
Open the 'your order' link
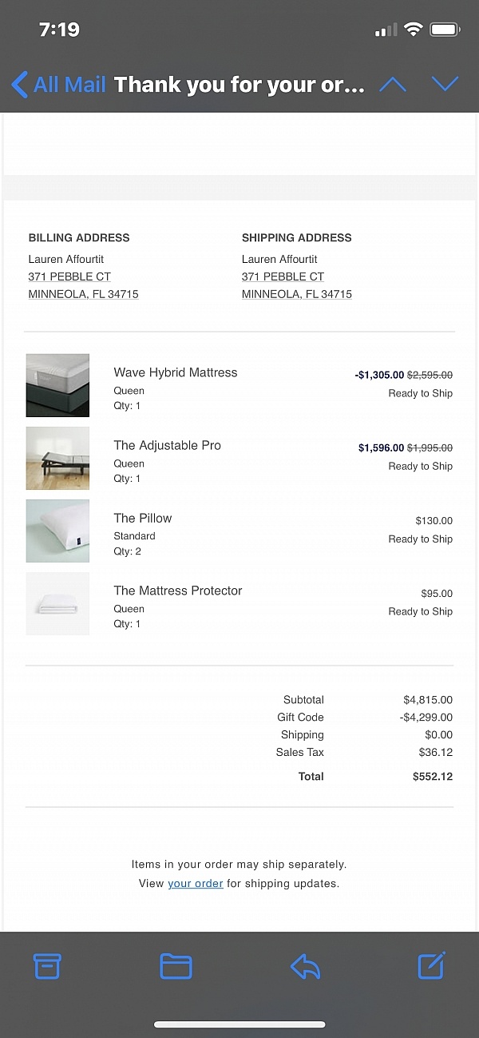pyautogui.click(x=195, y=883)
